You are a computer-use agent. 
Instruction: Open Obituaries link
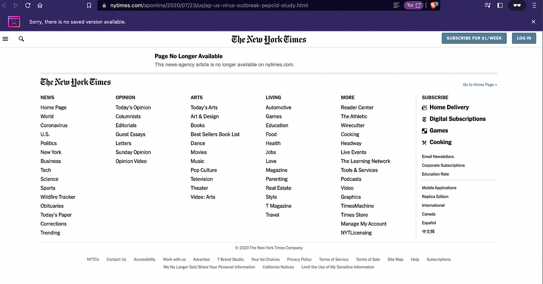(x=52, y=206)
